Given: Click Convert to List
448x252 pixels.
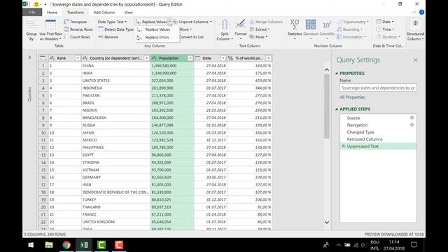Looking at the screenshot, I should click(191, 37).
